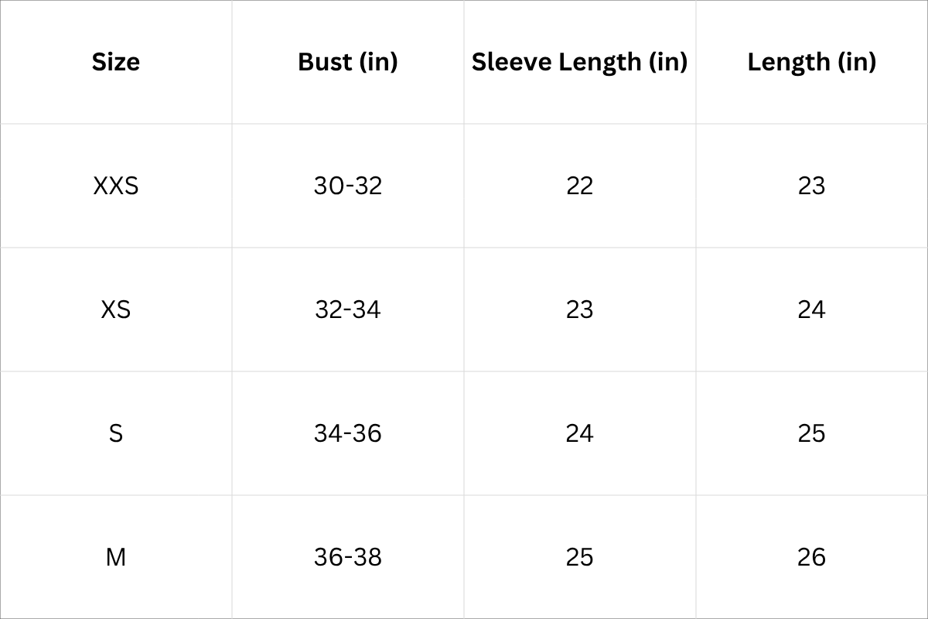928x619 pixels.
Task: Click the XXS sleeve length value 22
Action: pos(579,186)
